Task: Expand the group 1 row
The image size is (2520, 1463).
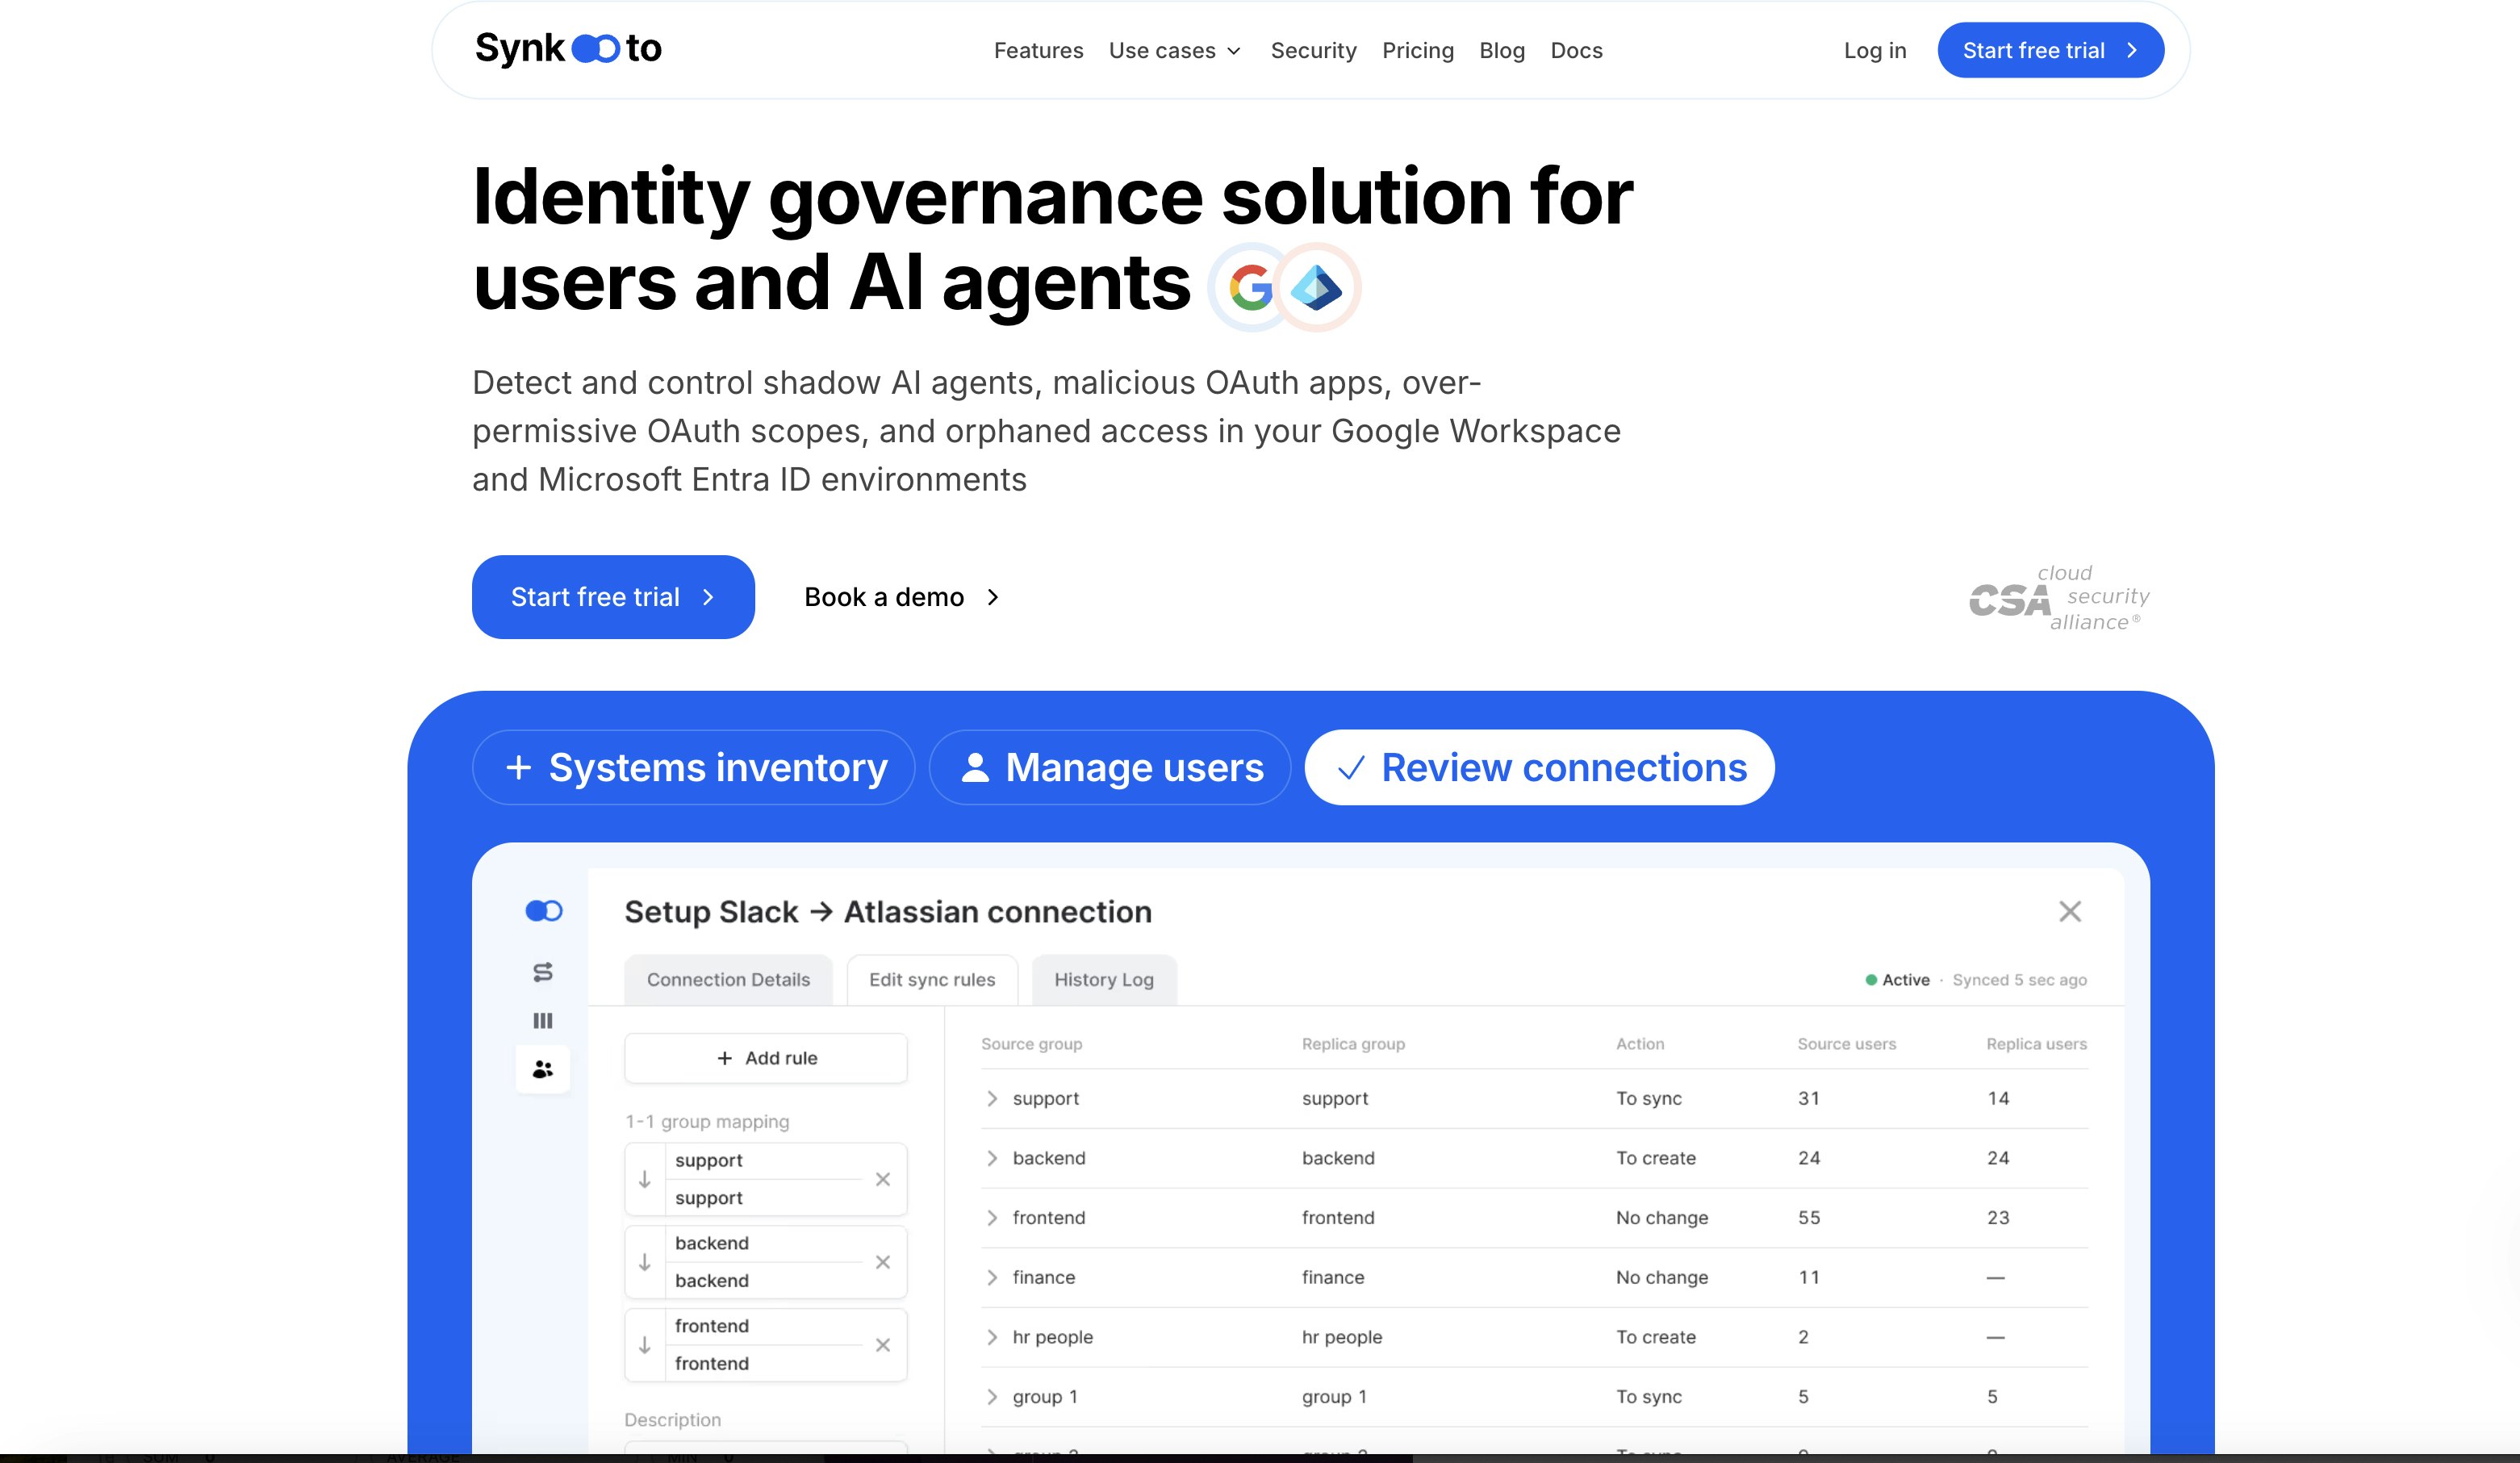Action: (992, 1397)
